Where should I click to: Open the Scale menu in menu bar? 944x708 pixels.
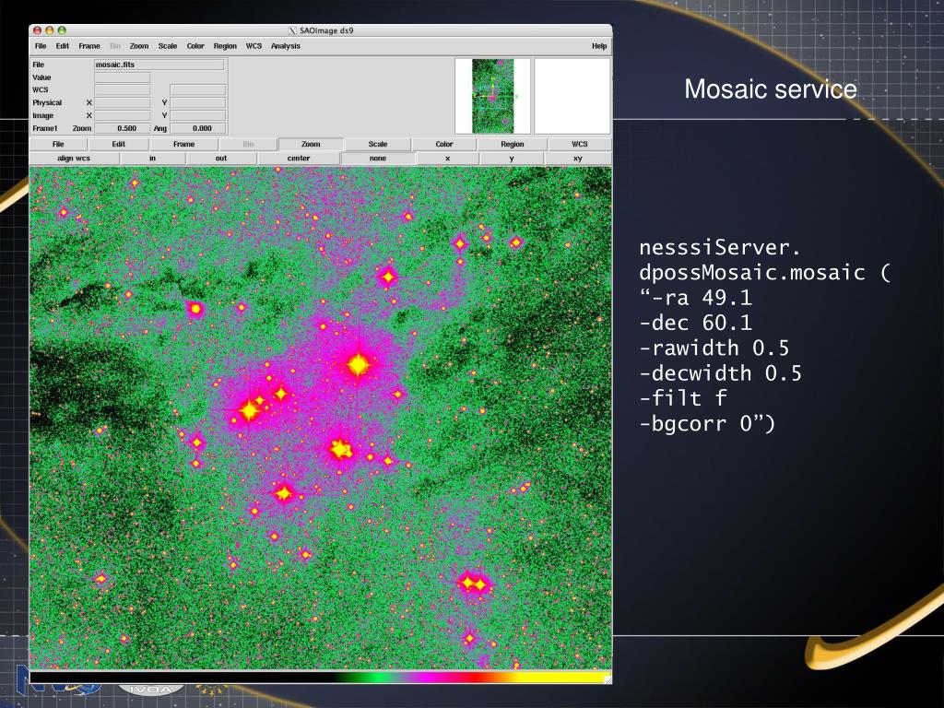click(x=168, y=46)
